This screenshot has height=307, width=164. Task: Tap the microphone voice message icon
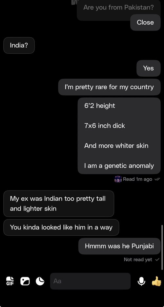coord(141,281)
